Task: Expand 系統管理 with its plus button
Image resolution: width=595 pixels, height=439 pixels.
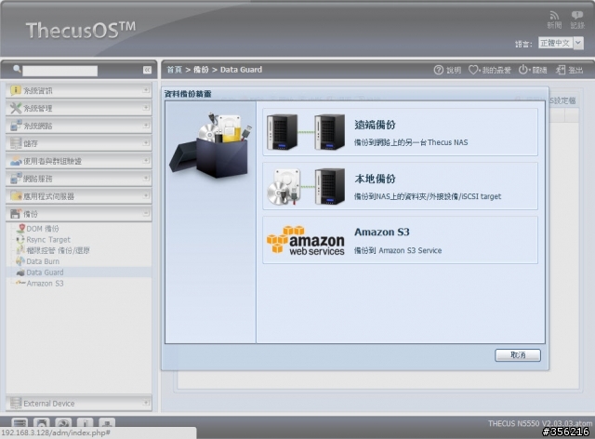Action: (146, 108)
